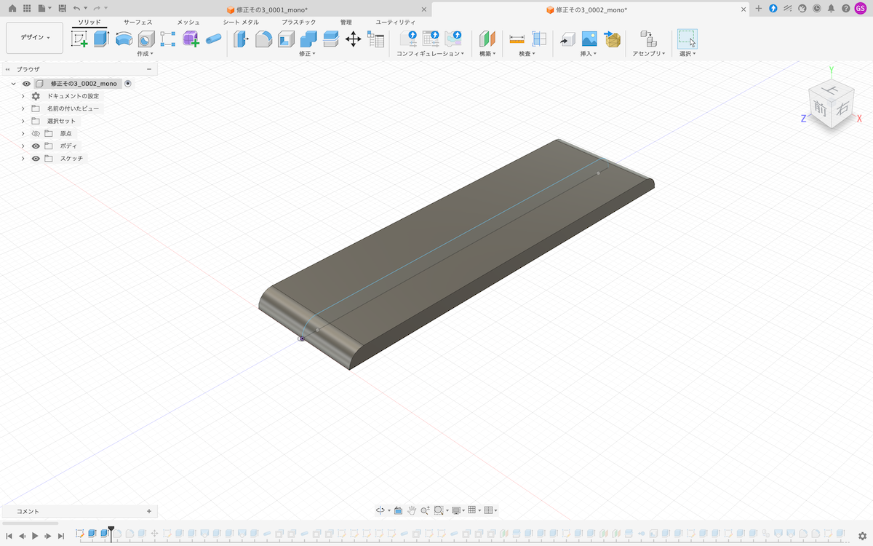
Task: Select the Move/Copy tool
Action: click(353, 39)
